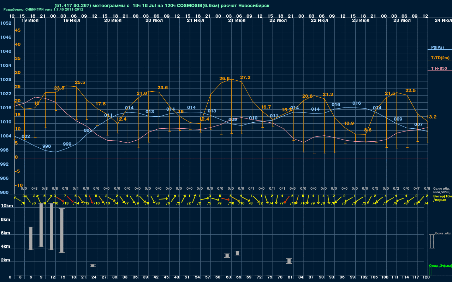Click the 'Осад,3ч(мм)' precipitation legend label
The height and width of the screenshot is (282, 452).
[x=440, y=265]
